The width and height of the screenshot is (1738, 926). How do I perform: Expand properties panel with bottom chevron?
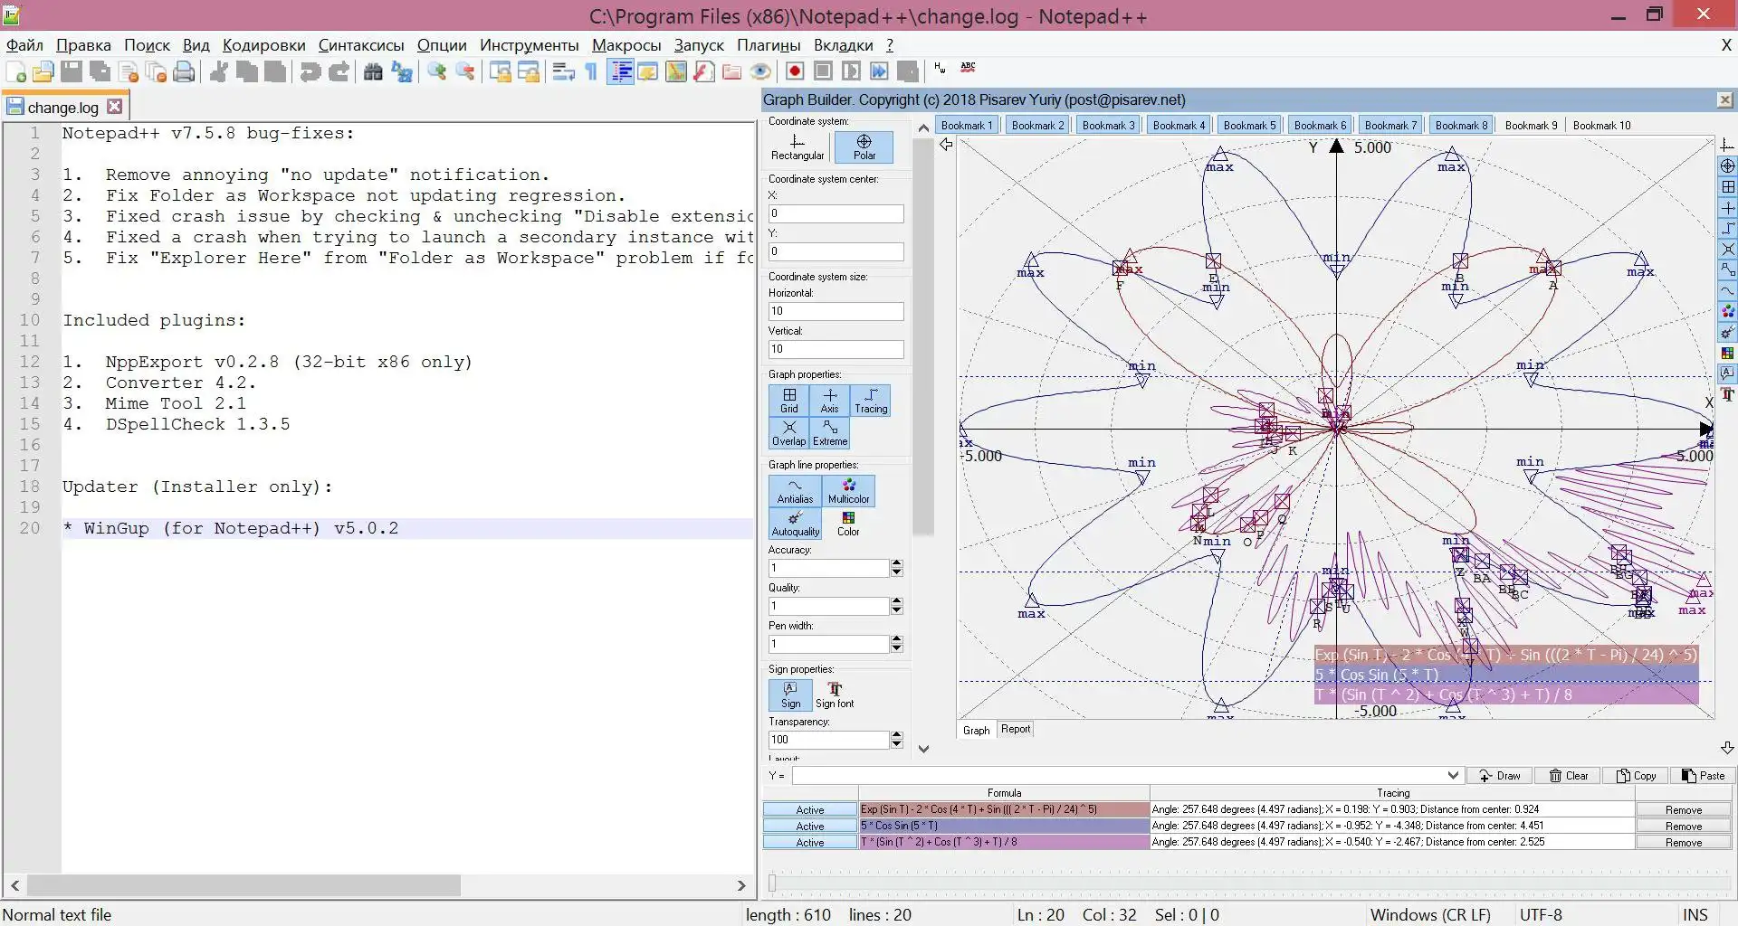923,749
